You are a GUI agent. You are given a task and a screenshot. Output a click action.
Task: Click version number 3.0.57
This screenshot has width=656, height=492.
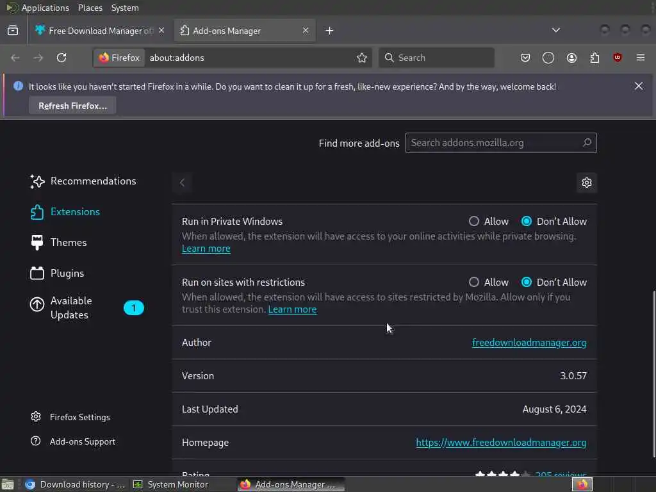pos(573,375)
